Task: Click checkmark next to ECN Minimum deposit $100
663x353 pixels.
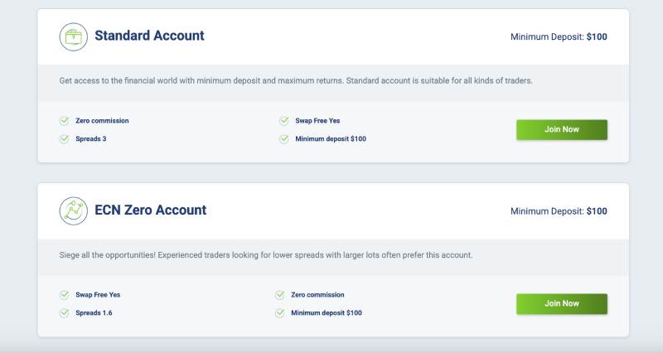Action: (x=280, y=312)
